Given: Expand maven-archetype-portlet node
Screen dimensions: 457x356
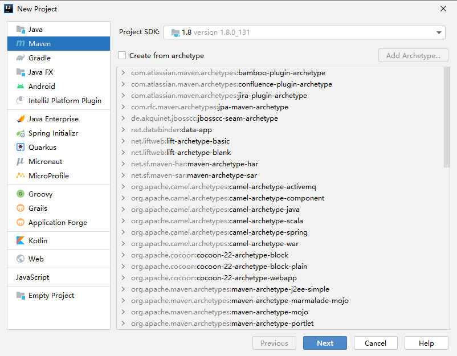Looking at the screenshot, I should (x=123, y=323).
